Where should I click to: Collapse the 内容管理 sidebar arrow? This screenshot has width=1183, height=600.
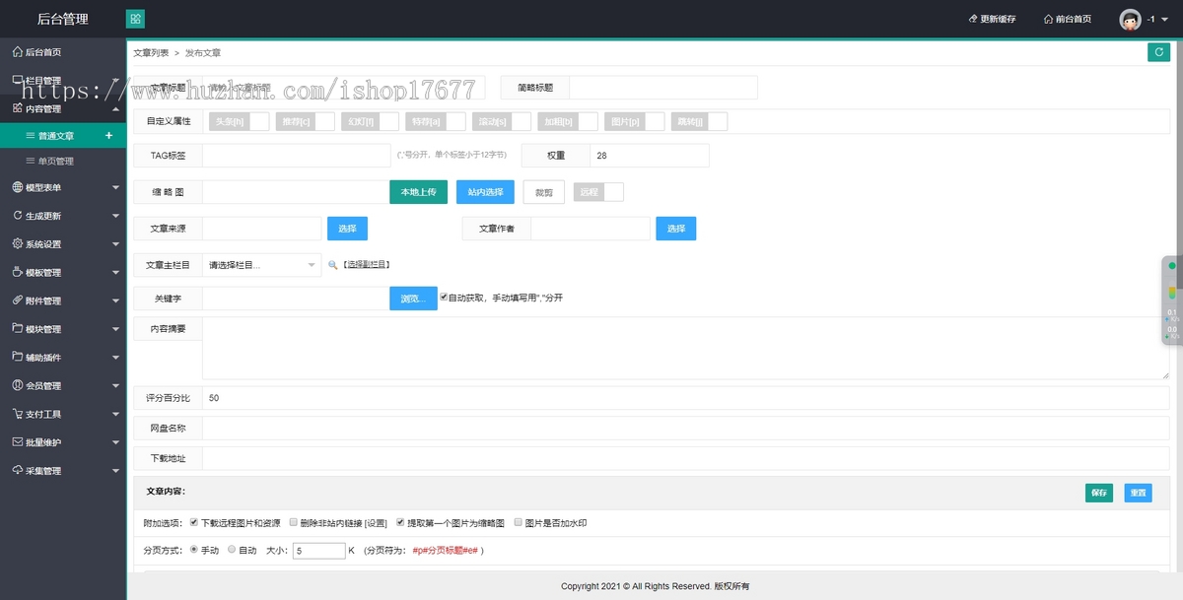pos(115,108)
